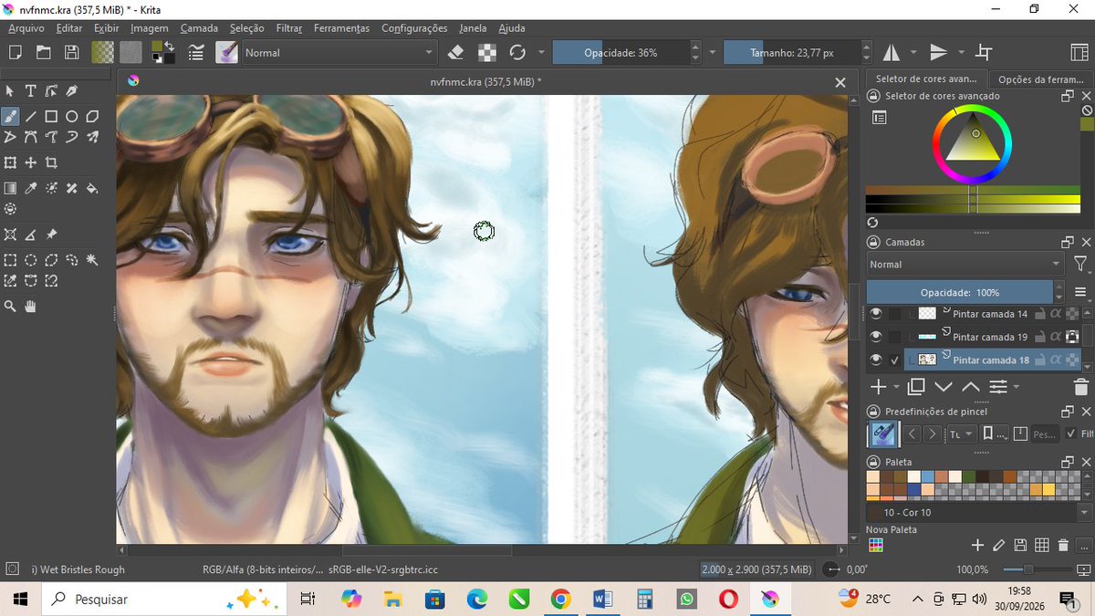Pick the Ellipse shape tool

click(71, 116)
